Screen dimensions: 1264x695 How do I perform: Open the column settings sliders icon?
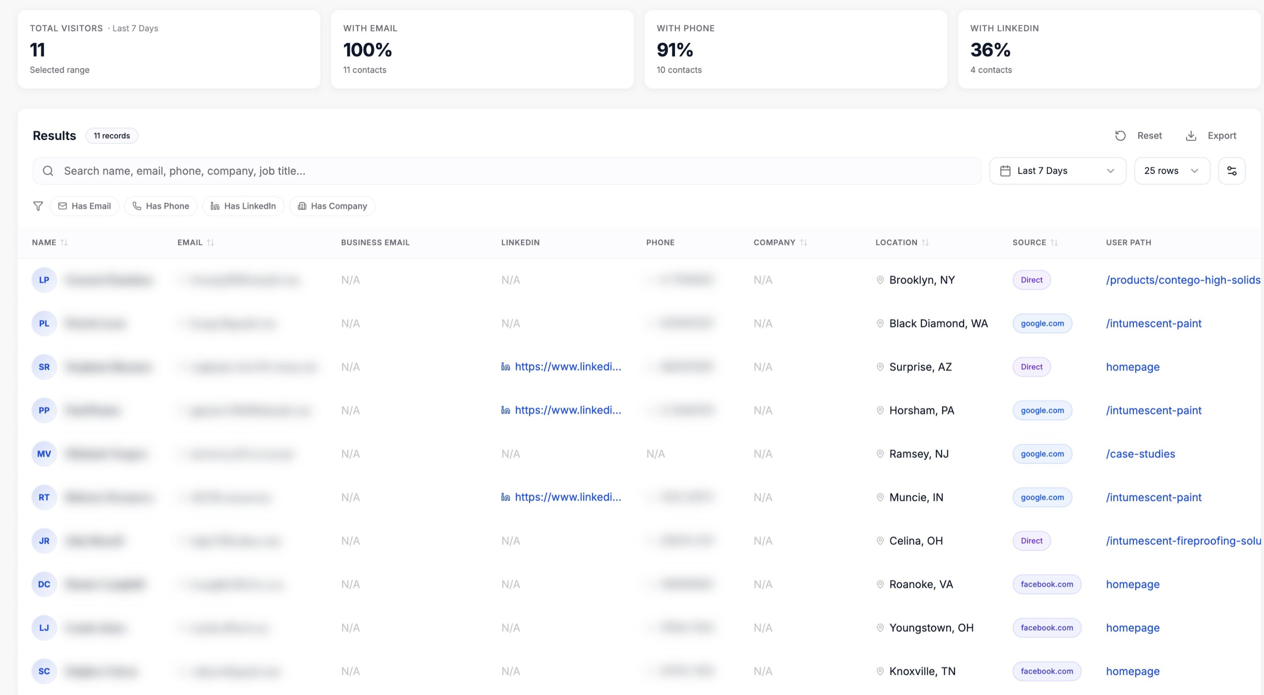pos(1232,171)
